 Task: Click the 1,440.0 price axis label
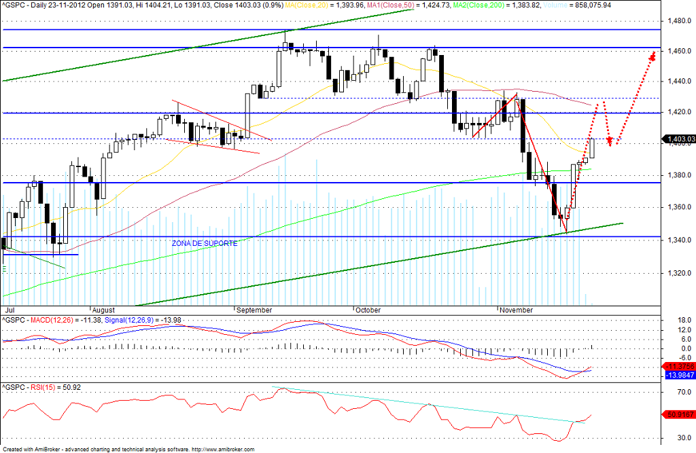point(679,81)
